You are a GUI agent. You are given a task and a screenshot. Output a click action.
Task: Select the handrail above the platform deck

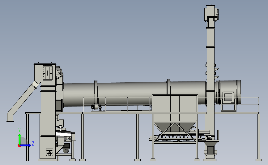click(171, 104)
